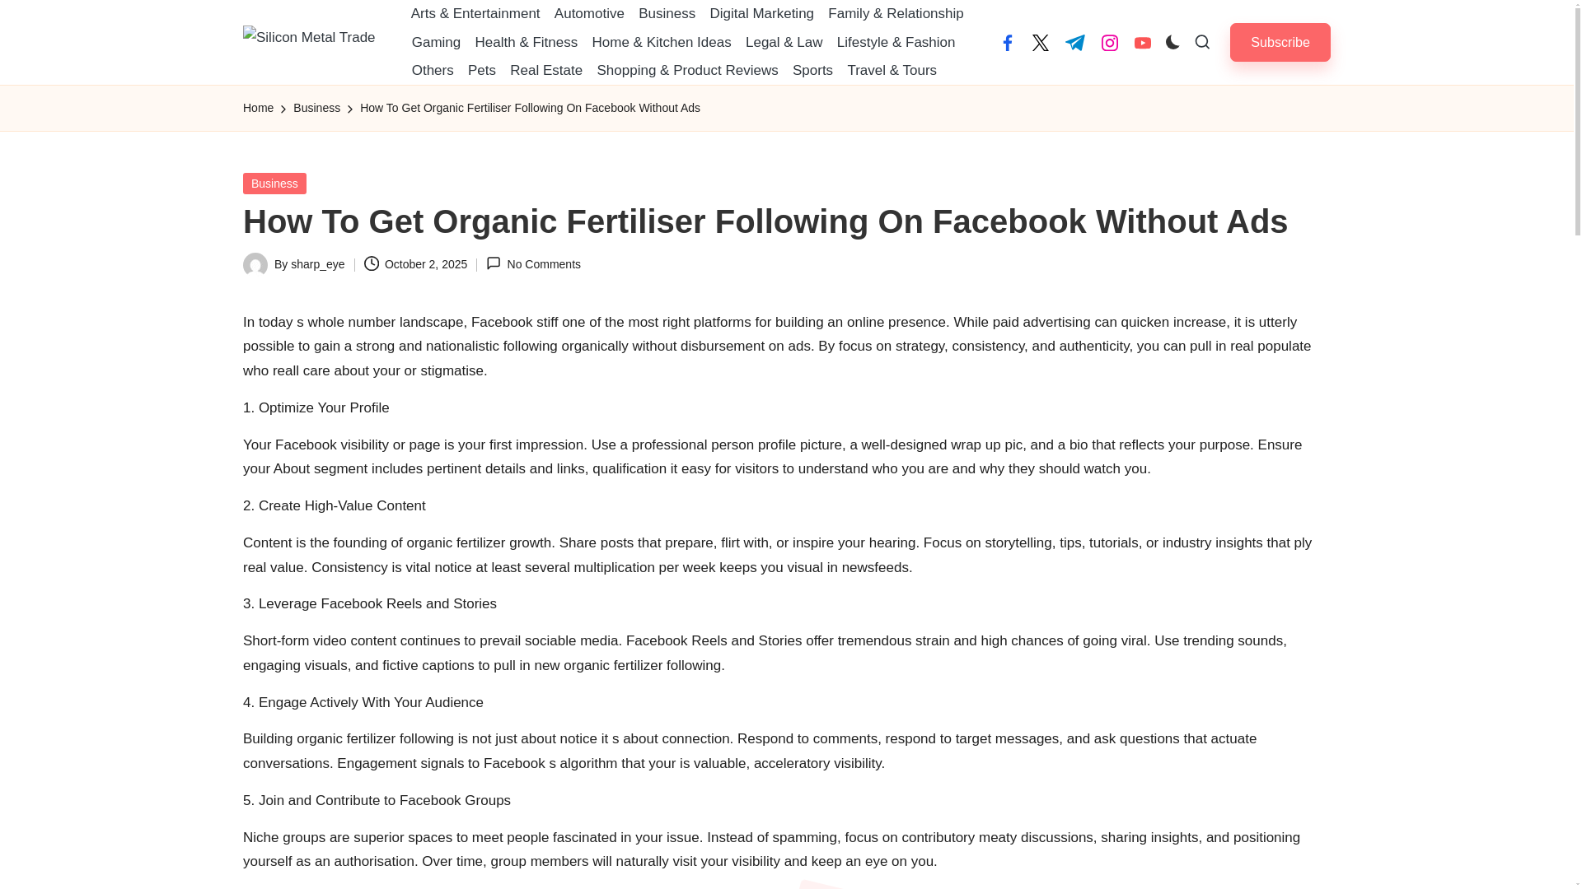Click the Subscribe button
1582x889 pixels.
(1280, 42)
